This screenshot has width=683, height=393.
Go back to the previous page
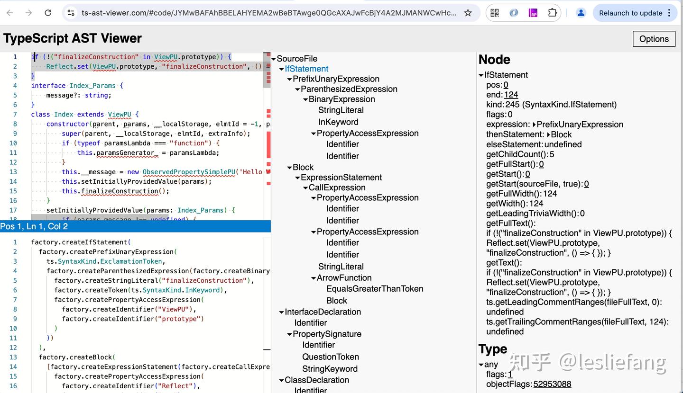[x=10, y=13]
